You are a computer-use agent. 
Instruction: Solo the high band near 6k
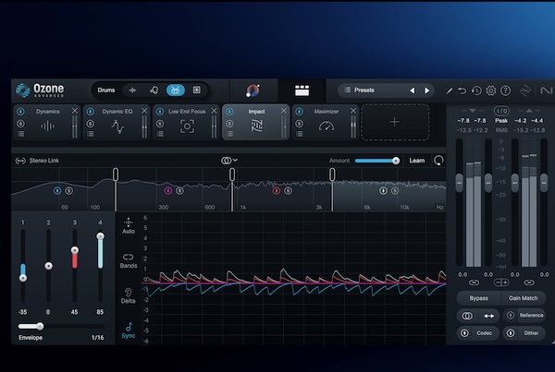tap(395, 191)
